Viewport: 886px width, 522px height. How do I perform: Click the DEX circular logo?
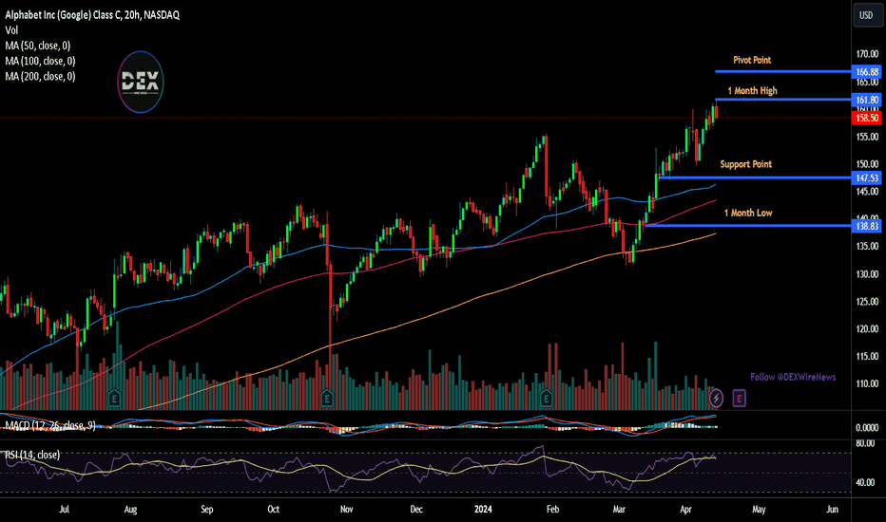click(141, 83)
